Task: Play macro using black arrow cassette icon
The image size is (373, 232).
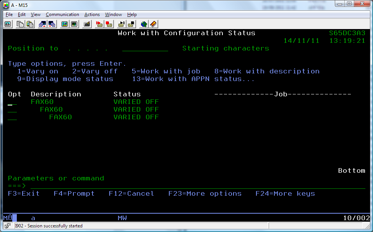Action: (x=122, y=24)
